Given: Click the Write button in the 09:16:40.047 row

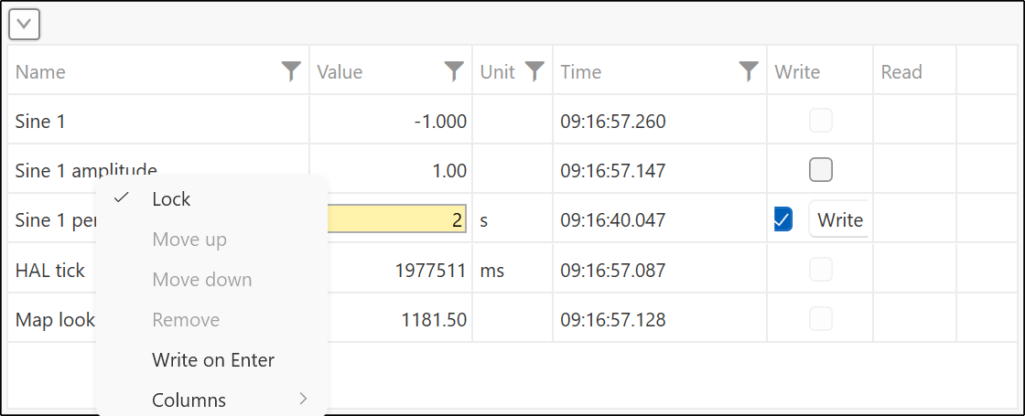Looking at the screenshot, I should pos(838,219).
